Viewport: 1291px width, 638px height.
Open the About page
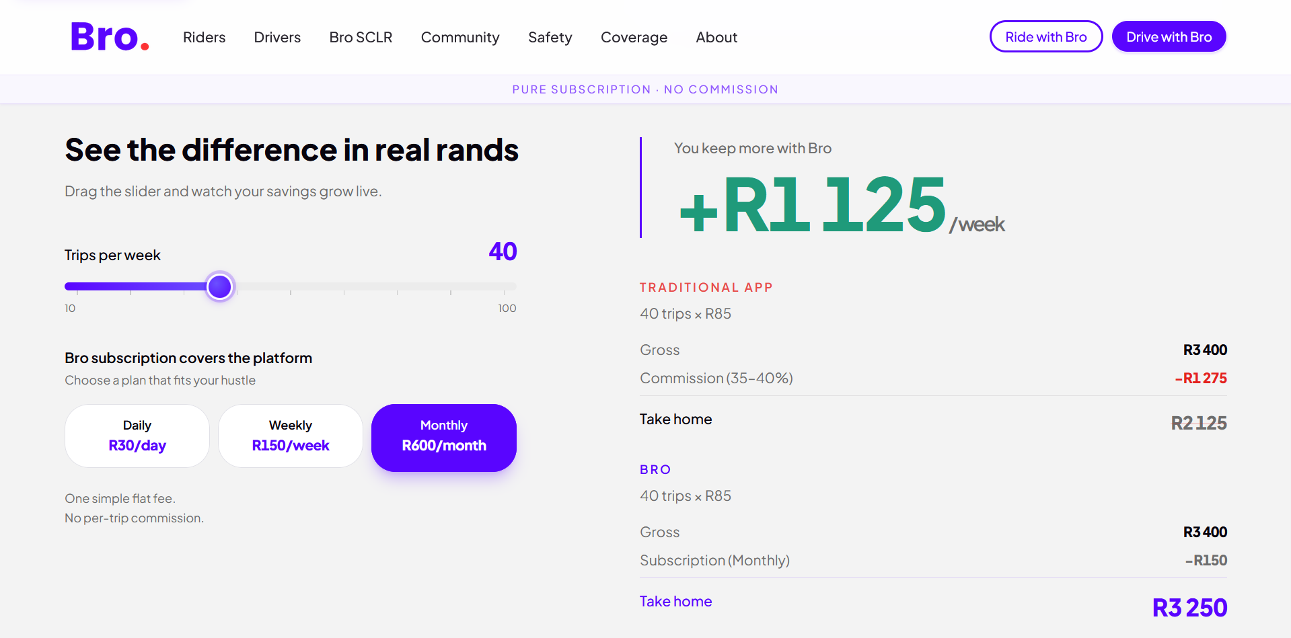[x=716, y=37]
